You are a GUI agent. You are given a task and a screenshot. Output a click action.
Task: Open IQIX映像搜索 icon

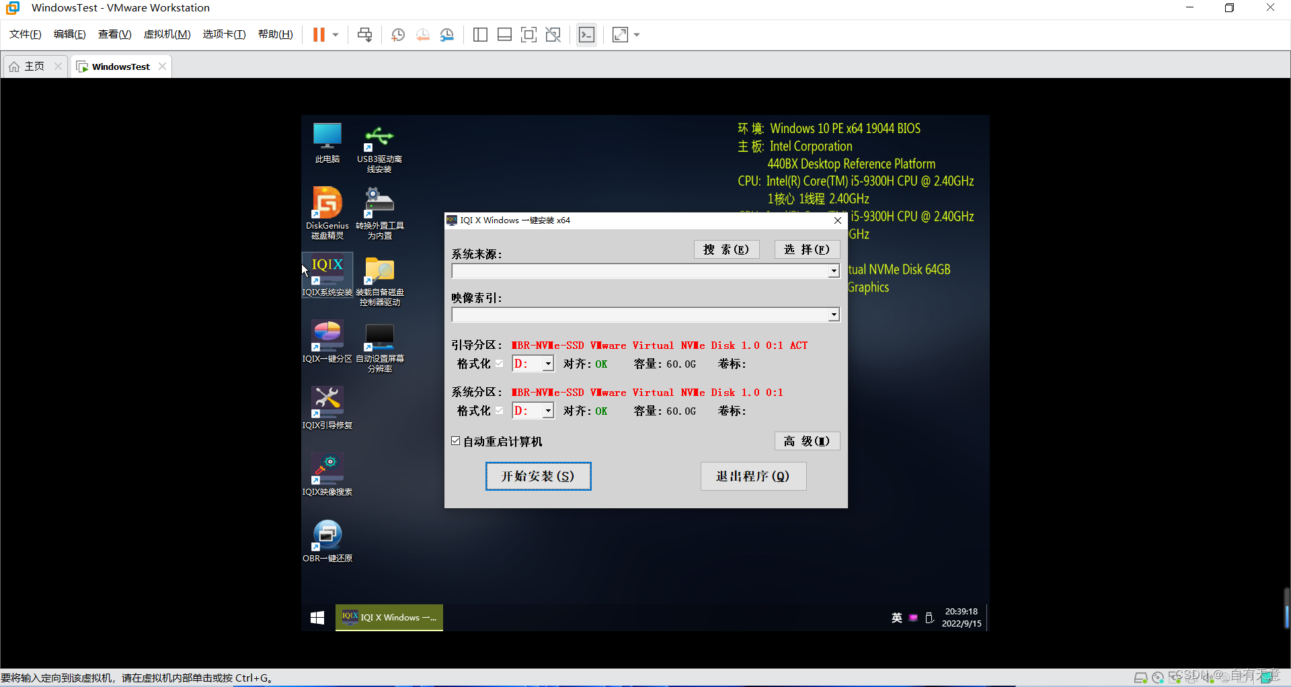coord(327,475)
